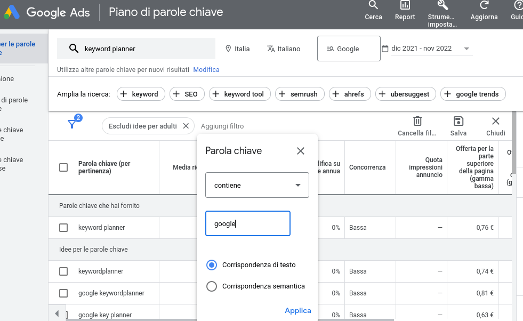Add the semrush suggestion chip
Screen dimensions: 523x321
point(300,94)
